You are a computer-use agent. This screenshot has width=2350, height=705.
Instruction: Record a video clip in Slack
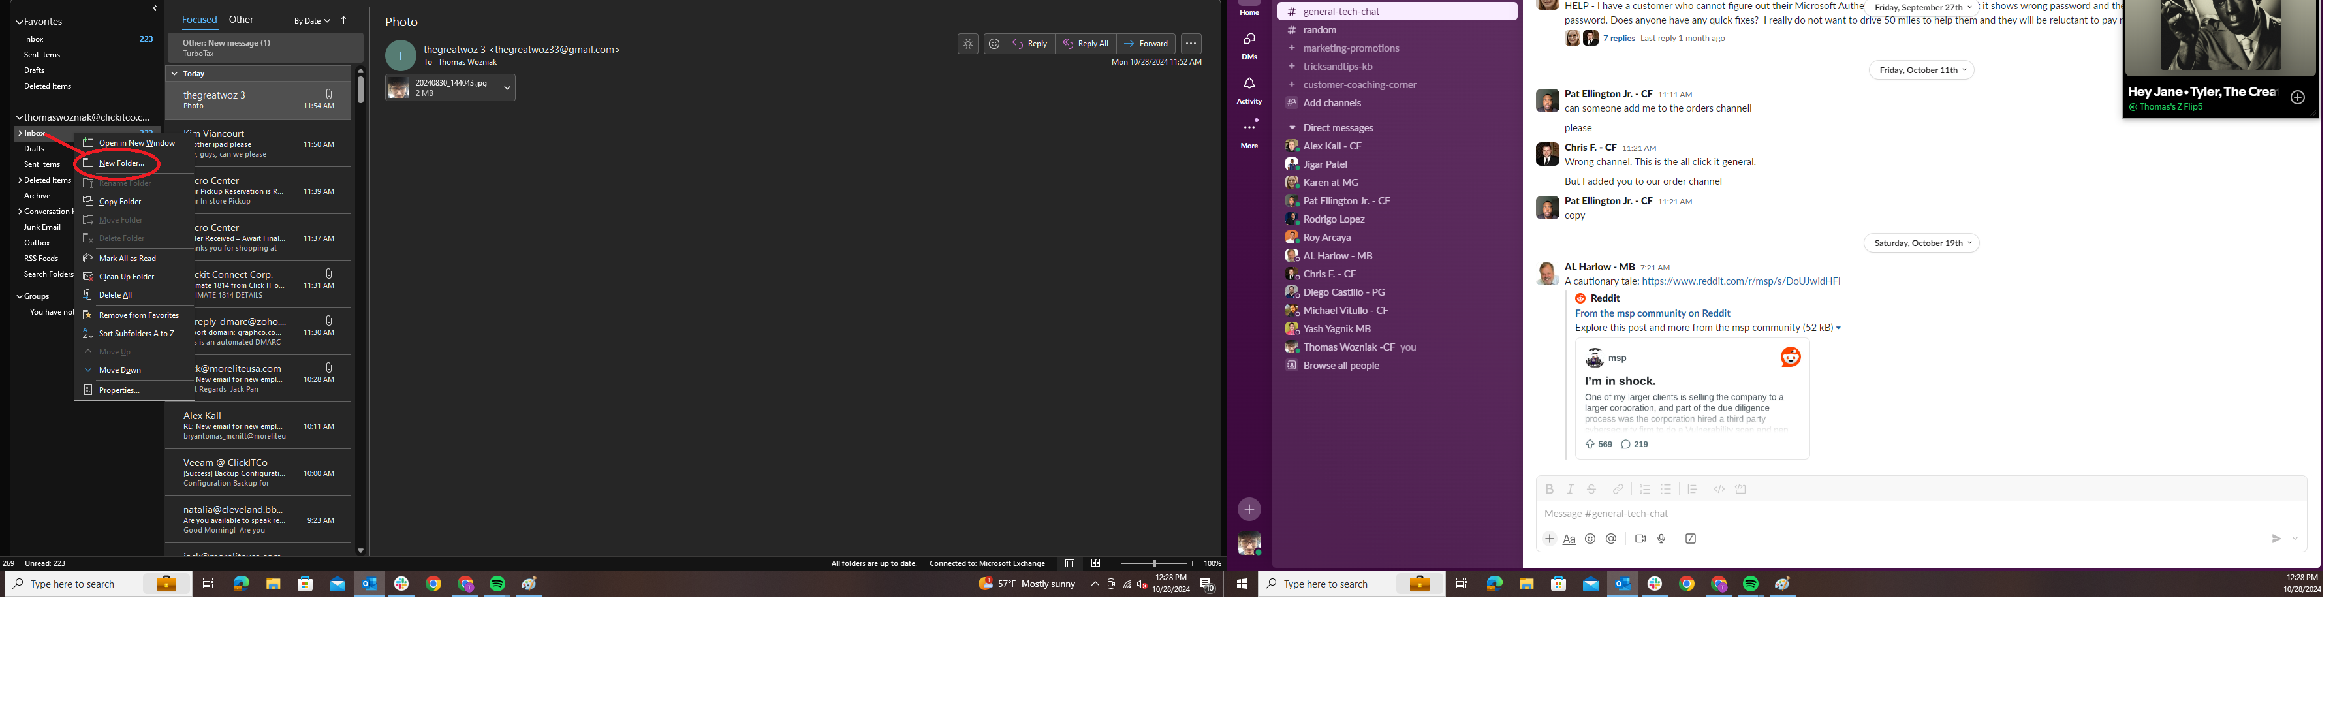coord(1640,539)
